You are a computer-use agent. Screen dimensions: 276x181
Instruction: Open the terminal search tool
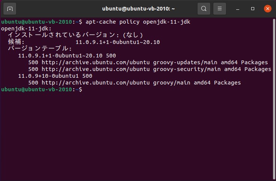204,9
